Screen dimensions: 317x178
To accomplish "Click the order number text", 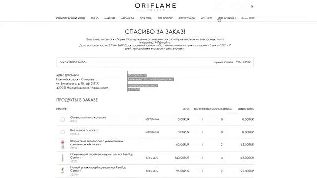I will click(73, 62).
